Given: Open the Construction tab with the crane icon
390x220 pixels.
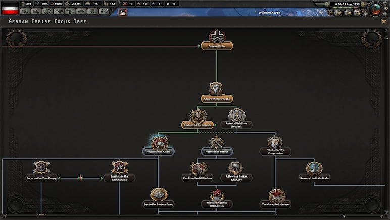Looking at the screenshot, I should [x=59, y=11].
